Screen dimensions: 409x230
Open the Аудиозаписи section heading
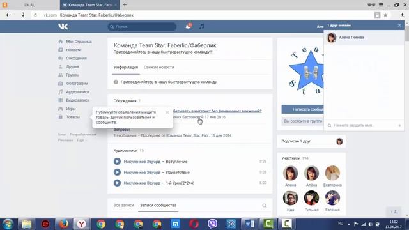point(125,151)
